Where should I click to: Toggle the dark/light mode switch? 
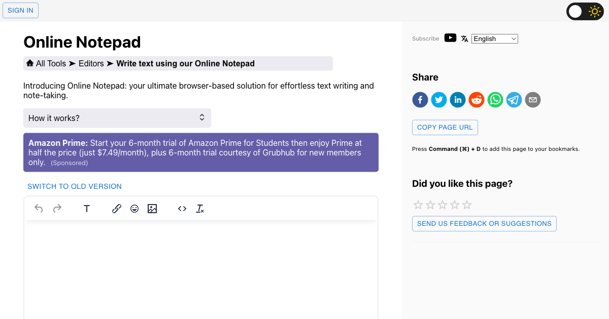(585, 11)
